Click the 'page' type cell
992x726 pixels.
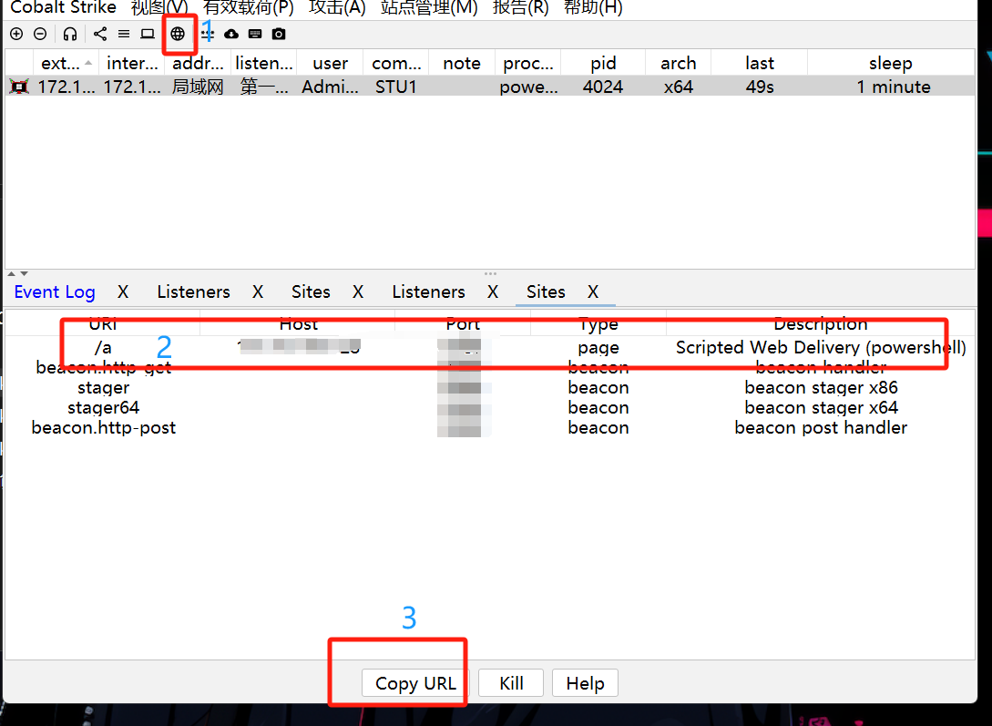tap(598, 347)
